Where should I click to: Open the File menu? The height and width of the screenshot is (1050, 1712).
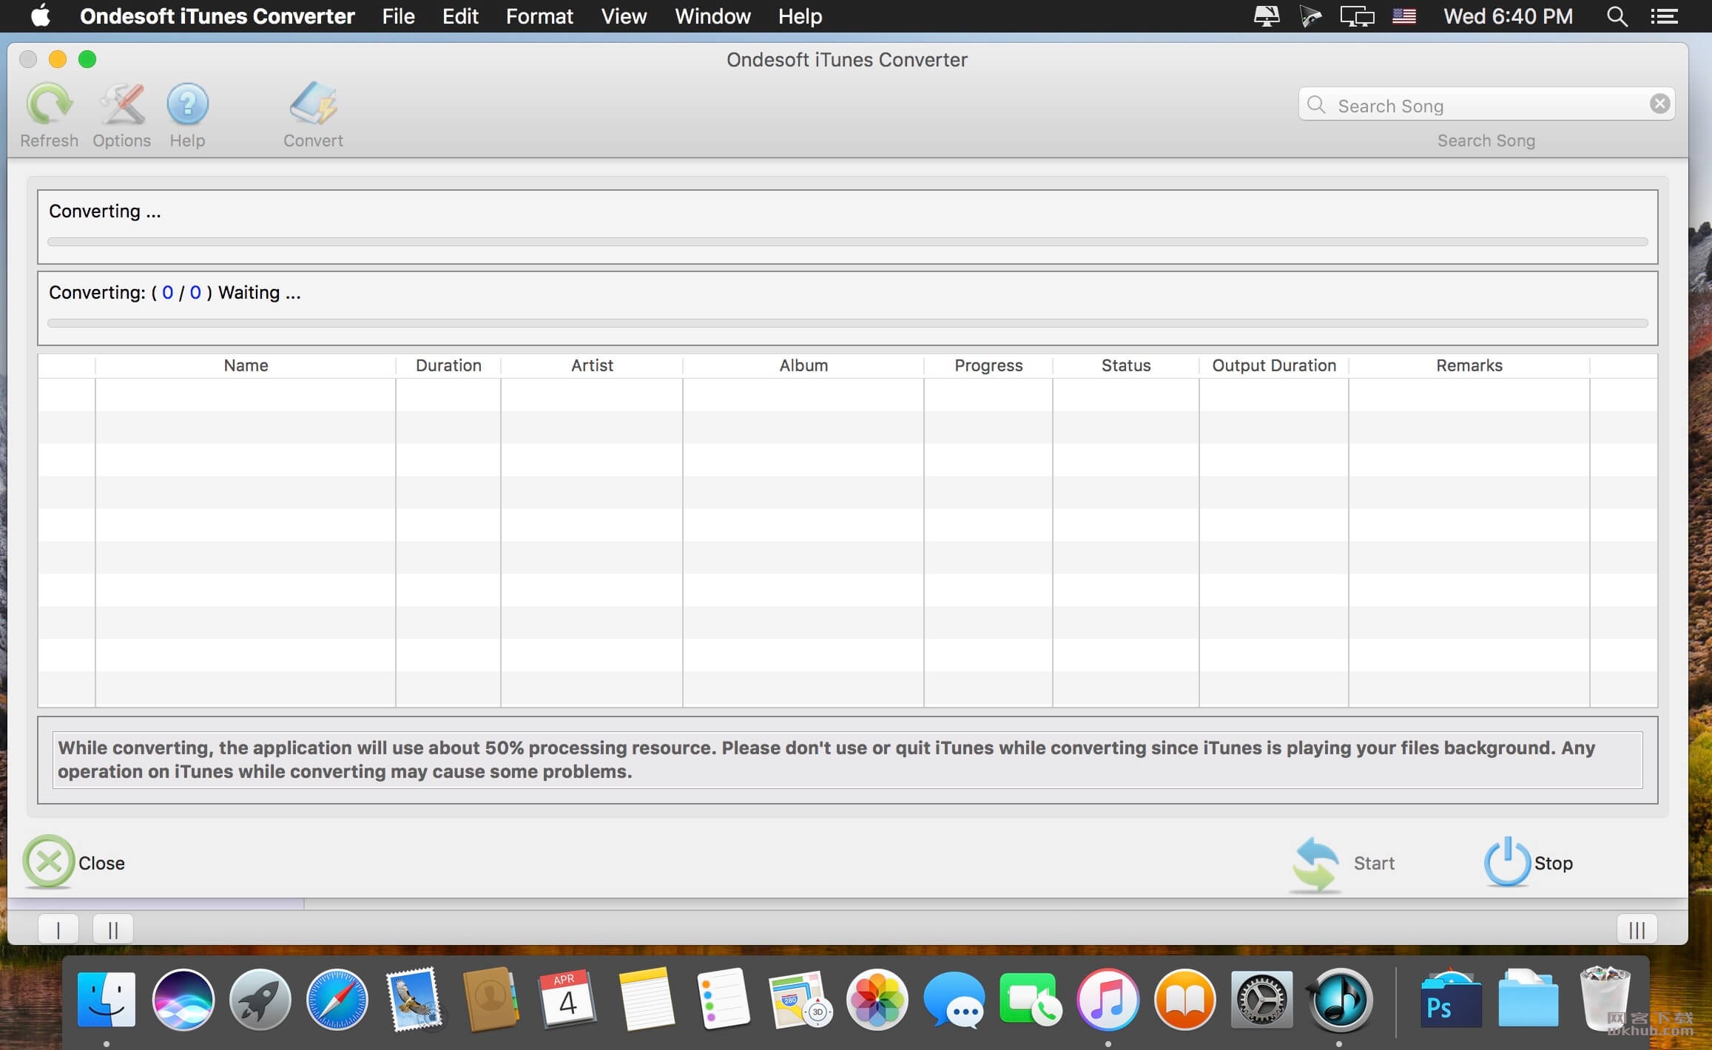point(398,16)
